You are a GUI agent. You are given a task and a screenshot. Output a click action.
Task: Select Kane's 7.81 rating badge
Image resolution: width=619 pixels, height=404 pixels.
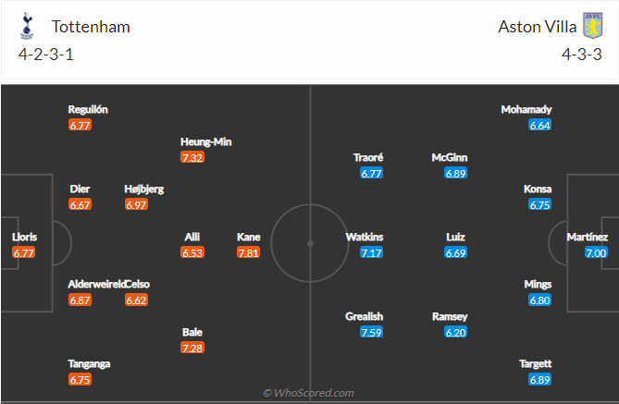tap(248, 252)
